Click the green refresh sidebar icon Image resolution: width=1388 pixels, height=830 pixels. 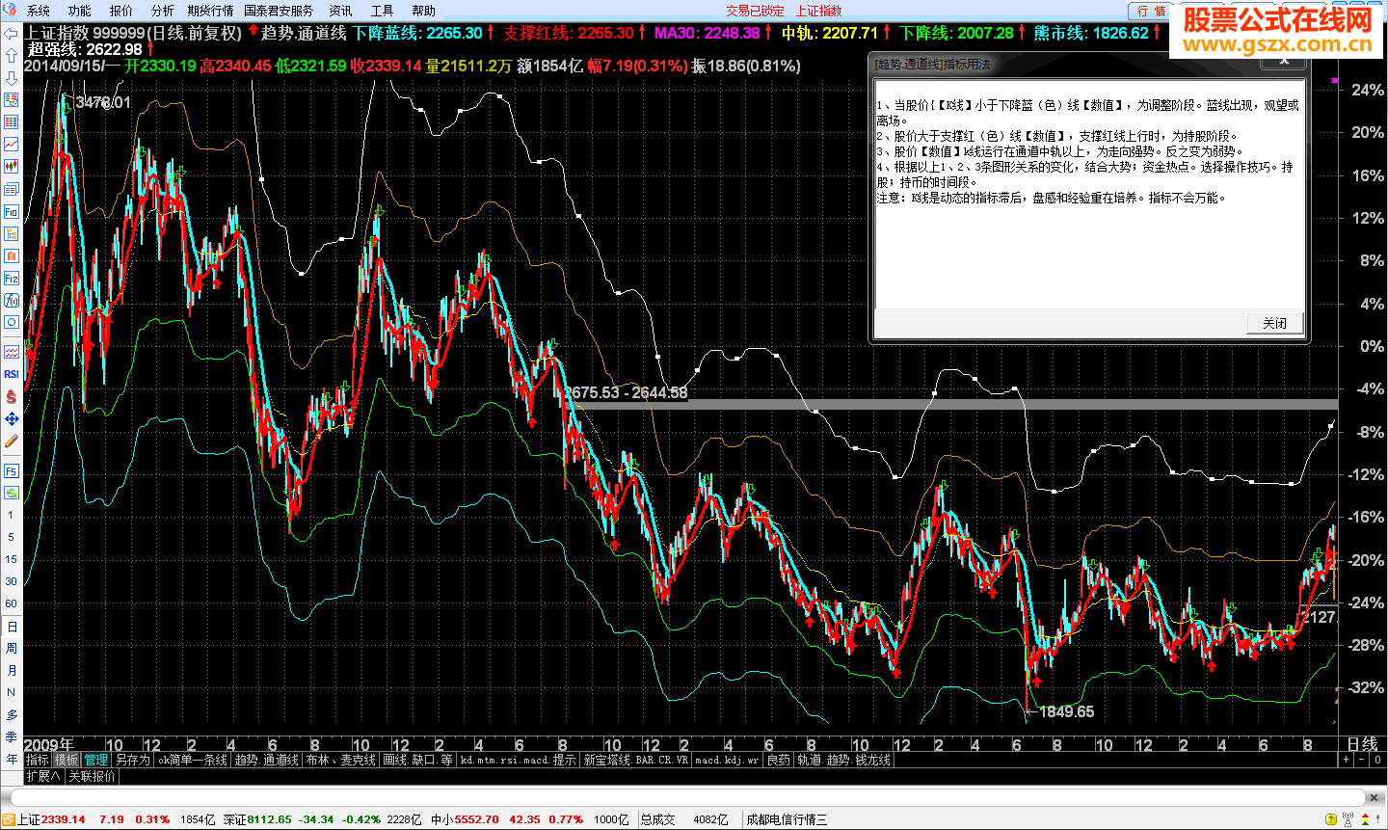point(12,493)
